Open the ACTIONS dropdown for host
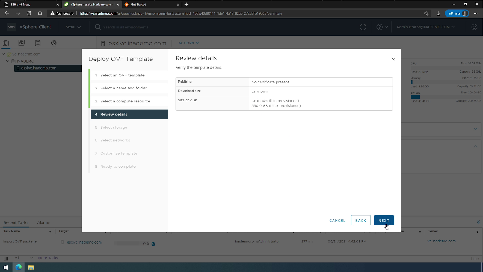483x272 pixels. 189,43
